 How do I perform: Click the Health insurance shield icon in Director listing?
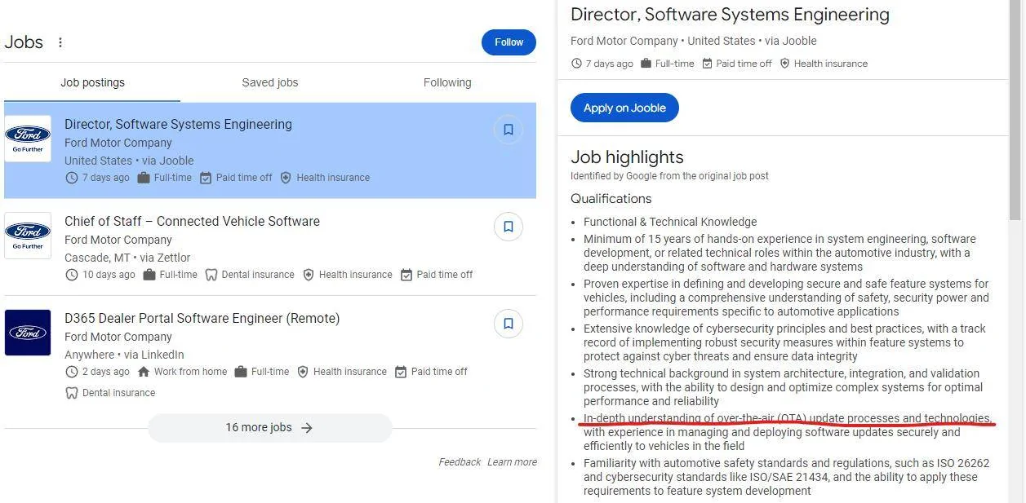coord(286,178)
